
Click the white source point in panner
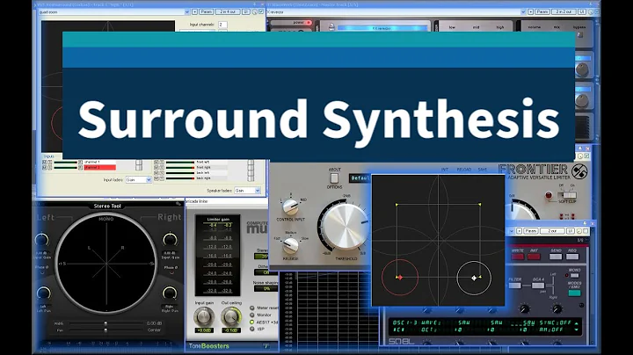click(475, 278)
